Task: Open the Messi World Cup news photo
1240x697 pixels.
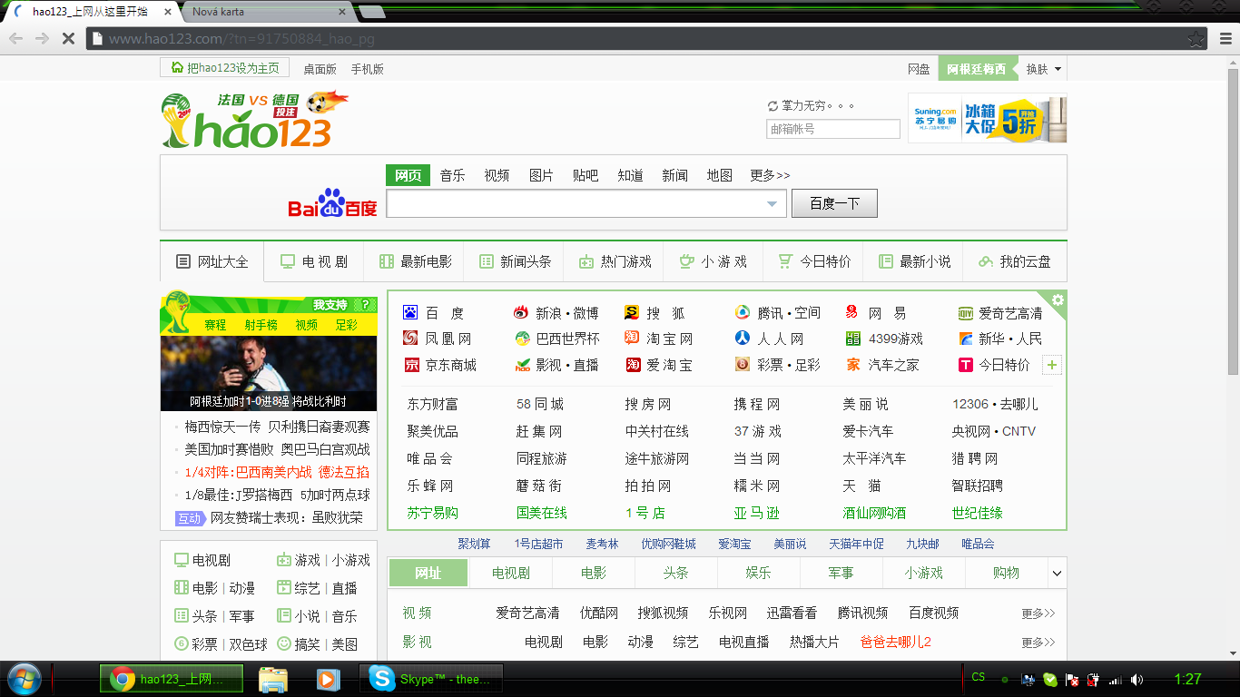Action: (x=269, y=374)
